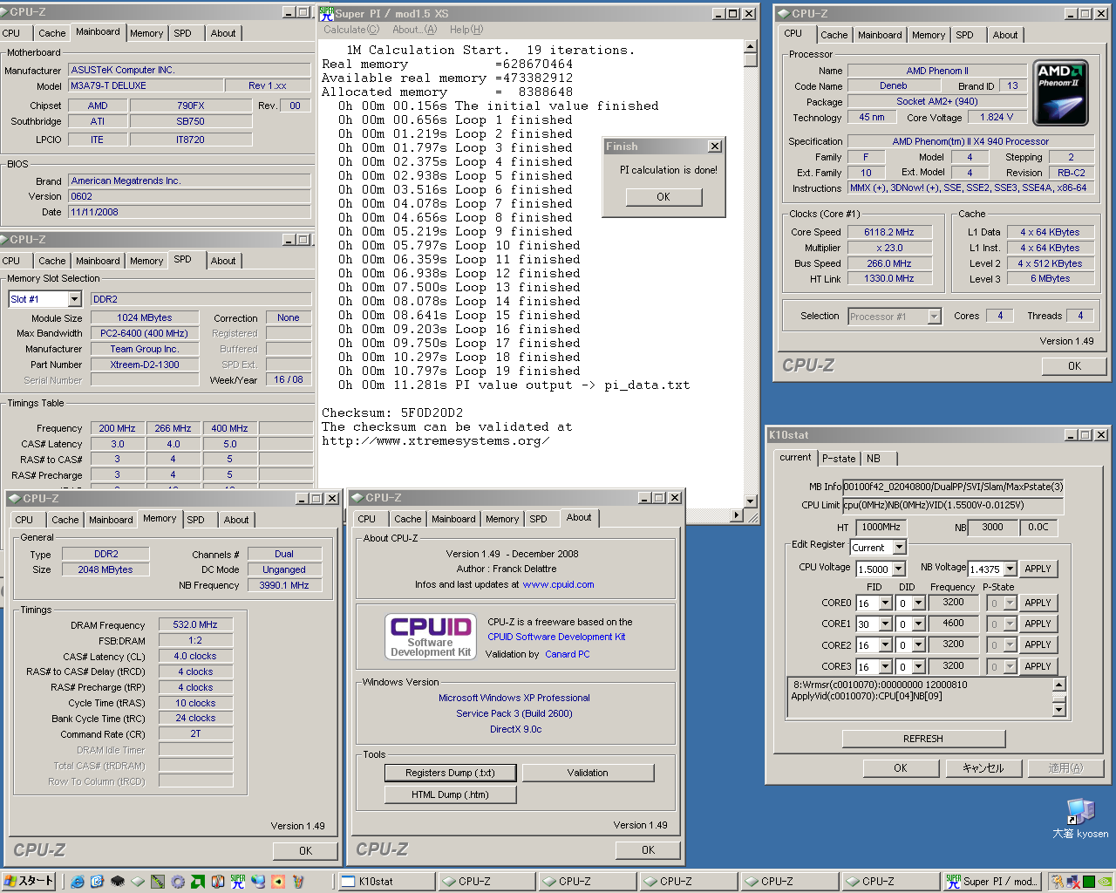
Task: Open the CPU tab in the CPU-Z Memory window
Action: pos(24,520)
